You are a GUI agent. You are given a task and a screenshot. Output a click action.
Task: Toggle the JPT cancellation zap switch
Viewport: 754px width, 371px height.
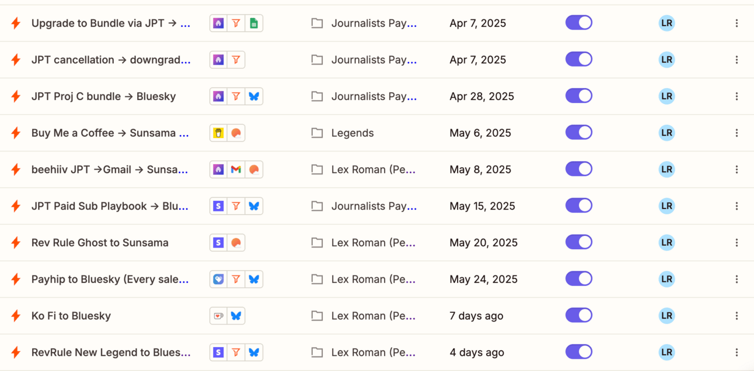coord(579,59)
